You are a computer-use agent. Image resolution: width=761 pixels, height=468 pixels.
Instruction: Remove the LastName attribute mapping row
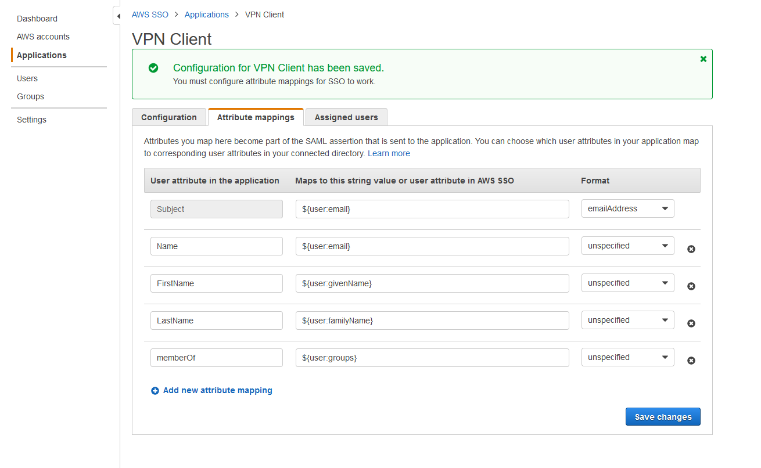(x=691, y=323)
